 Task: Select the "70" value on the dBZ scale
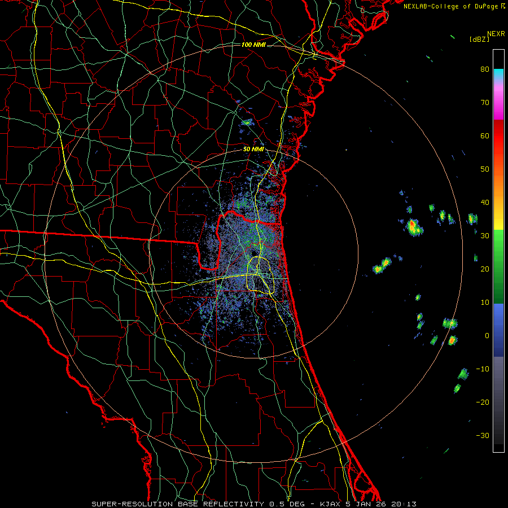[485, 102]
